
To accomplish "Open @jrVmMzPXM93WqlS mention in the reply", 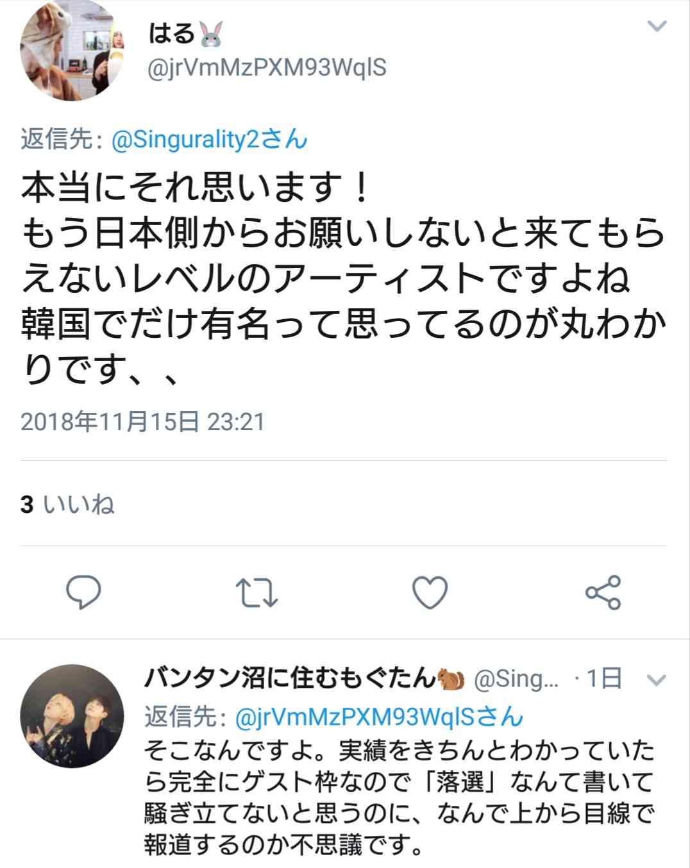I will (x=380, y=717).
